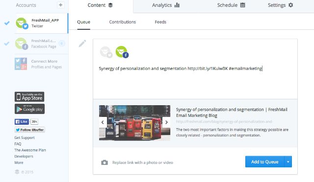Click the pencil compose icon

[82, 44]
